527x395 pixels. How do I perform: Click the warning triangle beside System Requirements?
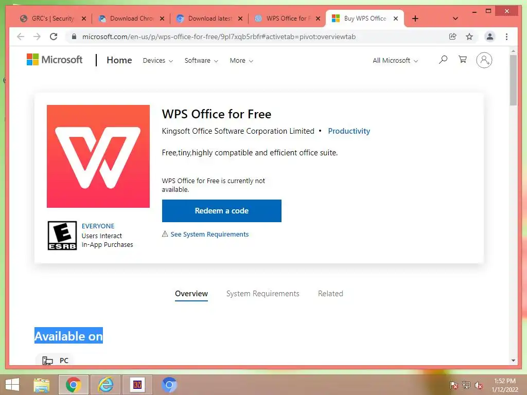165,234
